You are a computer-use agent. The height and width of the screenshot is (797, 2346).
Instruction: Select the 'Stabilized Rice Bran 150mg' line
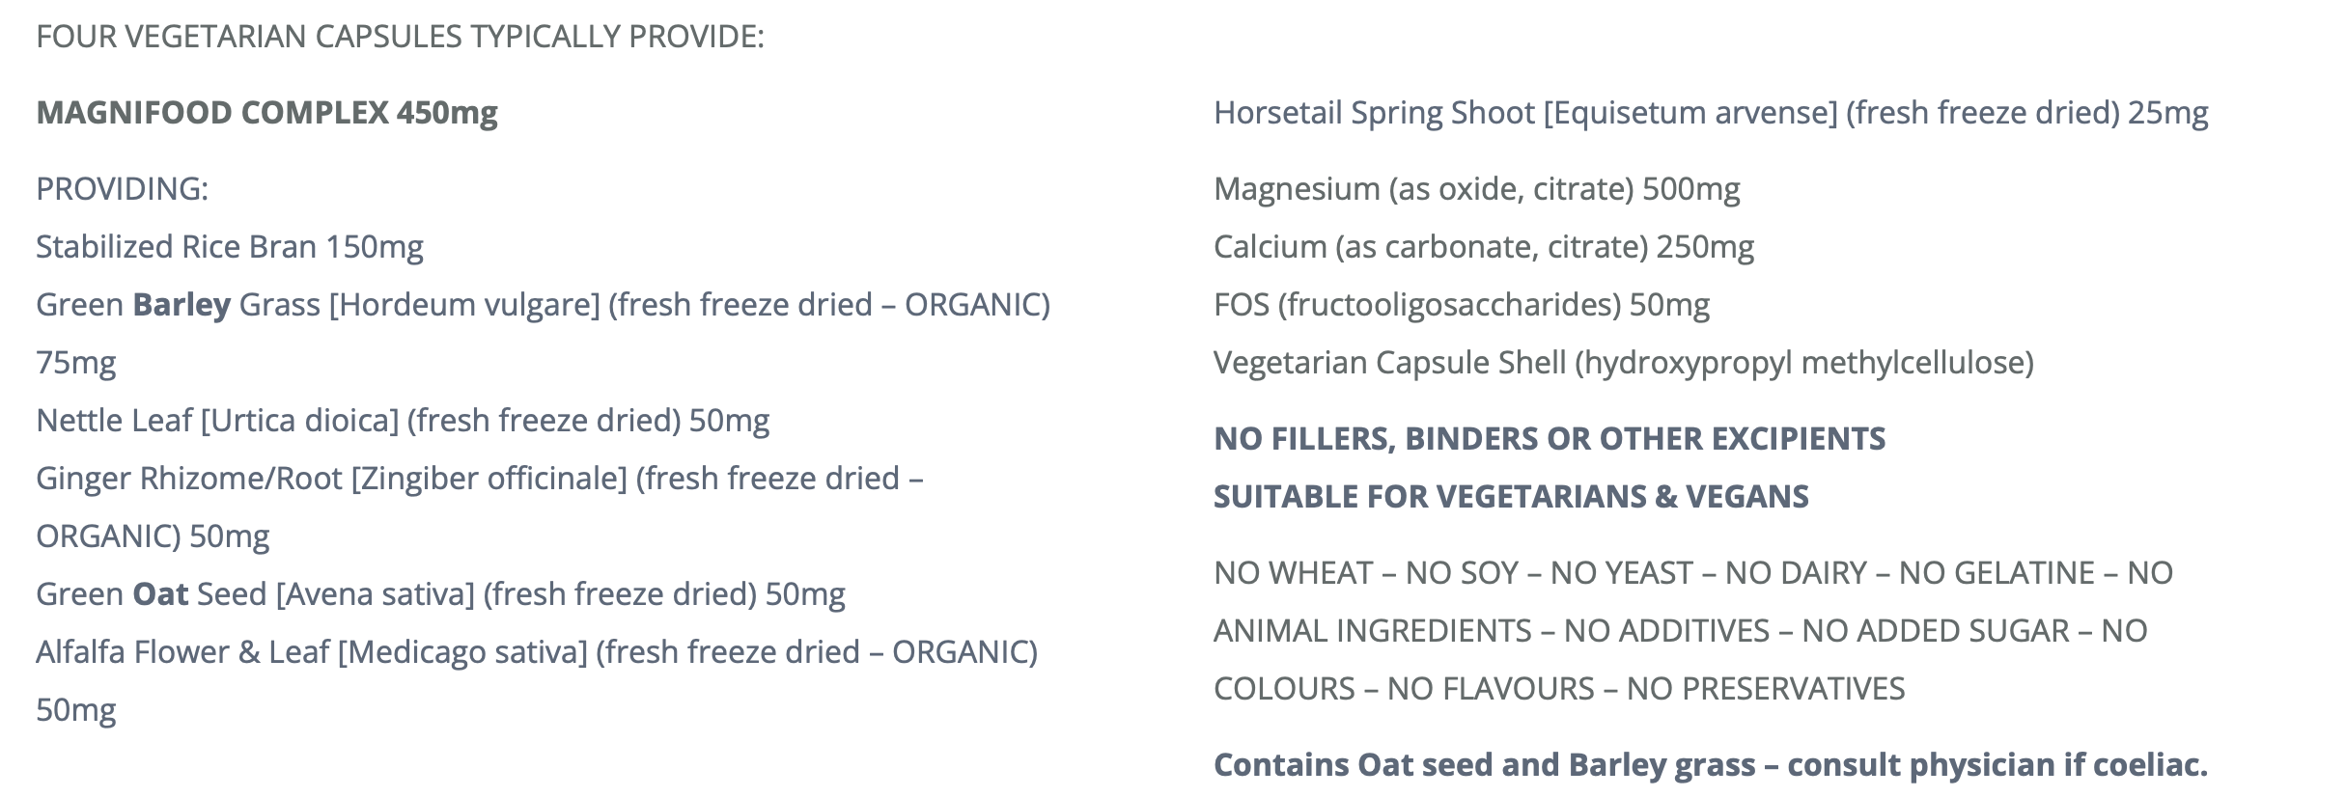(x=230, y=247)
